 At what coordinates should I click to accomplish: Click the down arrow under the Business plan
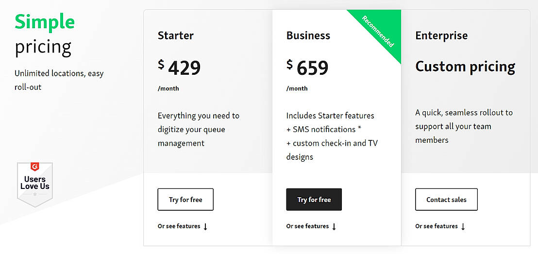point(334,226)
